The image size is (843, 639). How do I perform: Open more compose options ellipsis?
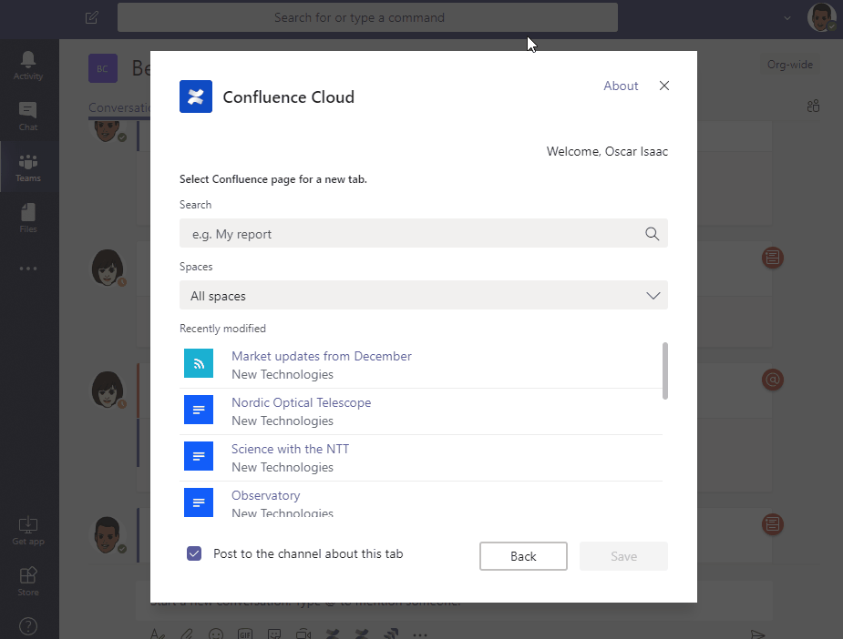pyautogui.click(x=420, y=634)
